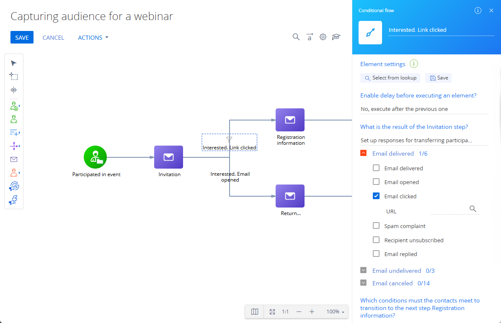
Task: Select the Invitation email node
Action: pos(169,157)
